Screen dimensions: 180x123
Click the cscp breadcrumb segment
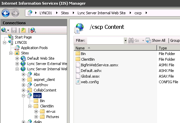tap(138, 13)
